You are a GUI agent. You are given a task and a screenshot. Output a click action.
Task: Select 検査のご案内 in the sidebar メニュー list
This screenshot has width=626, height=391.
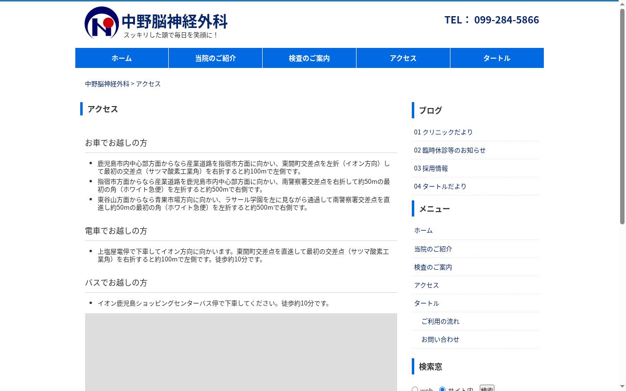tap(433, 267)
